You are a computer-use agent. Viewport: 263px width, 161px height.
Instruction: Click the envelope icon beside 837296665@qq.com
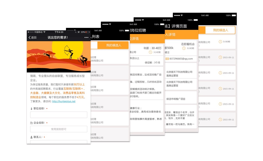[167, 59]
